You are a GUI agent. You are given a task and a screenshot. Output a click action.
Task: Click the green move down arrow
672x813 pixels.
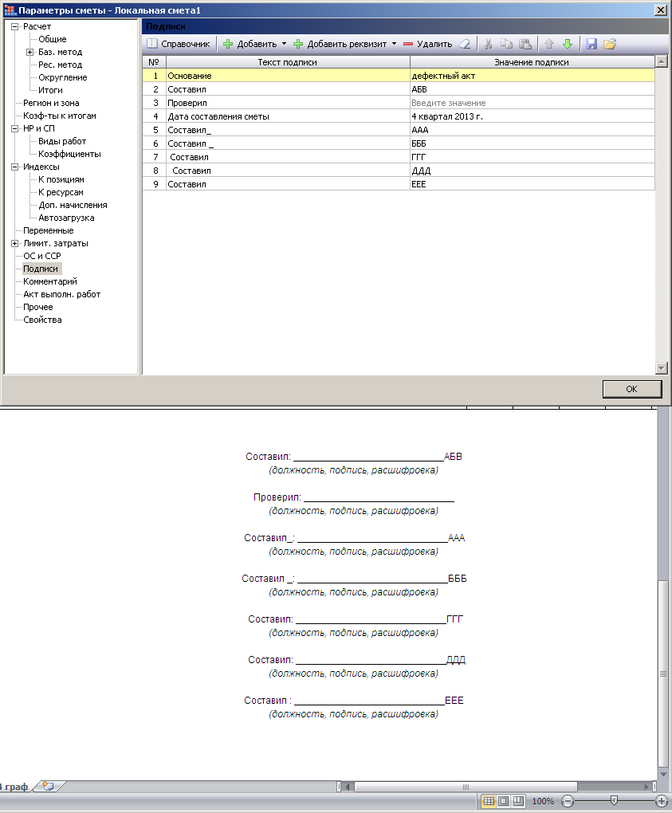[568, 44]
